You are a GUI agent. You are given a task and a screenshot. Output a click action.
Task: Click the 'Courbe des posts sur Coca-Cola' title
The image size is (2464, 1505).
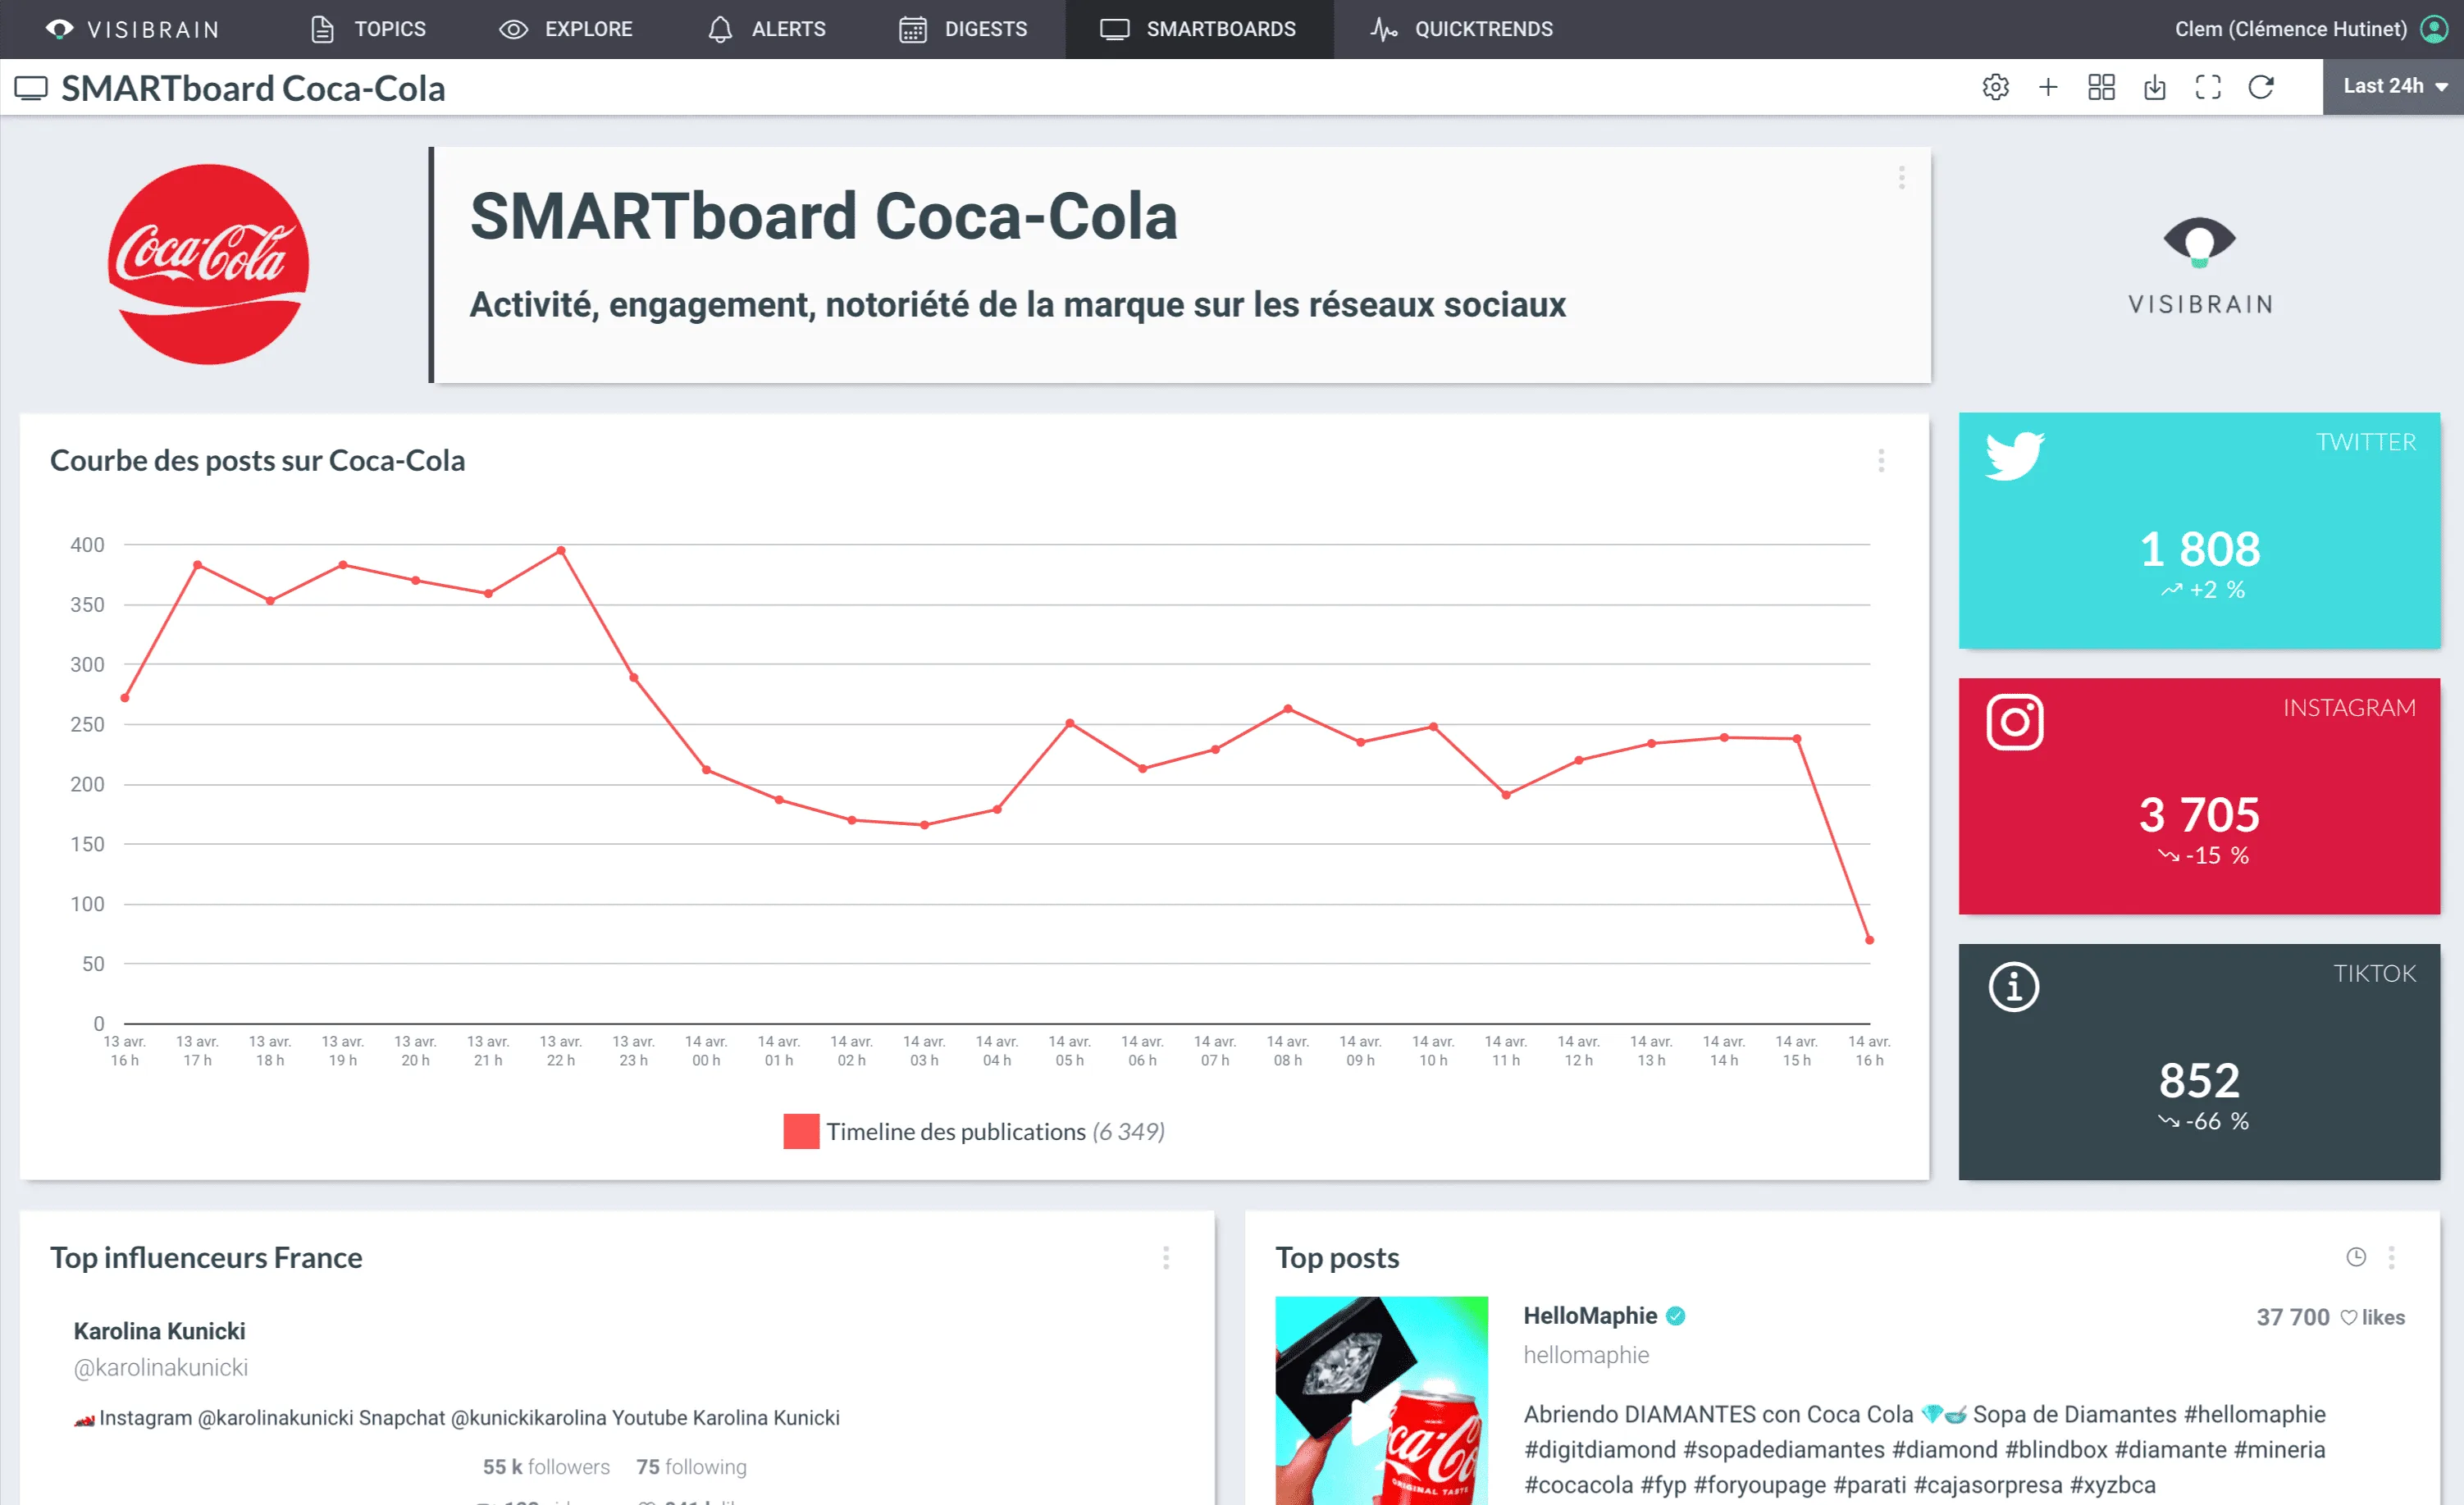tap(257, 461)
